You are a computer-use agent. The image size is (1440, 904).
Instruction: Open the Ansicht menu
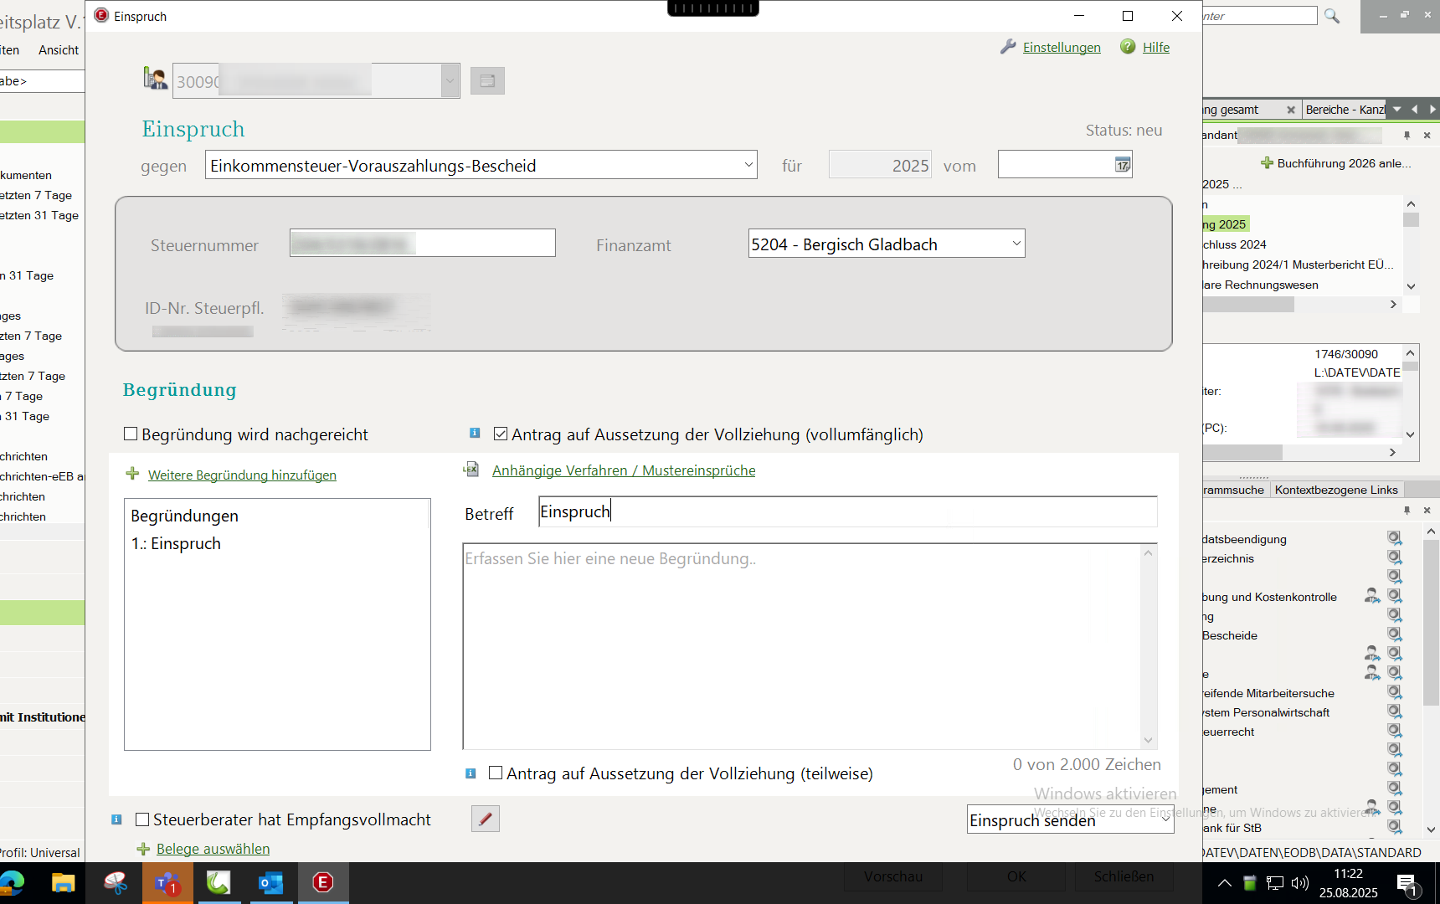(59, 50)
